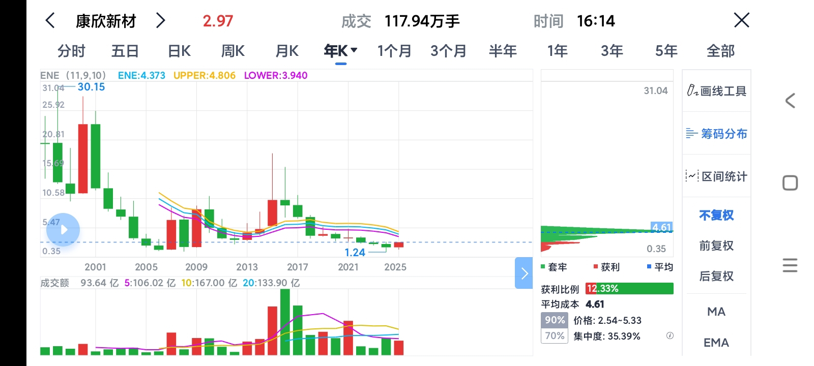This screenshot has height=366, width=814.
Task: Select the 70% concentration option
Action: (x=555, y=335)
